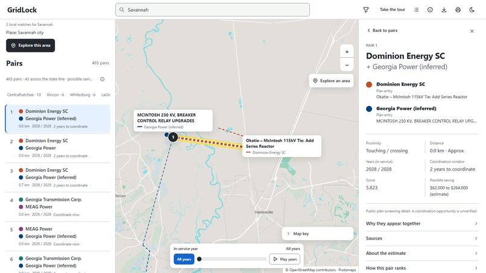
Task: Click OpenStreetMap contributors attribution link
Action: click(x=312, y=270)
